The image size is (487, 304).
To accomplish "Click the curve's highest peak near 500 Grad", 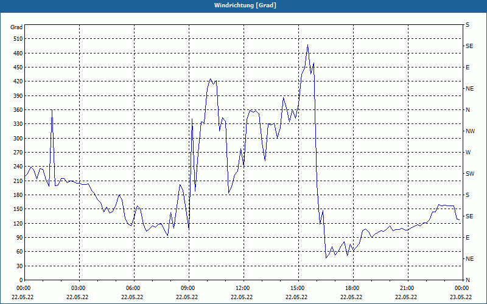I will [x=307, y=45].
